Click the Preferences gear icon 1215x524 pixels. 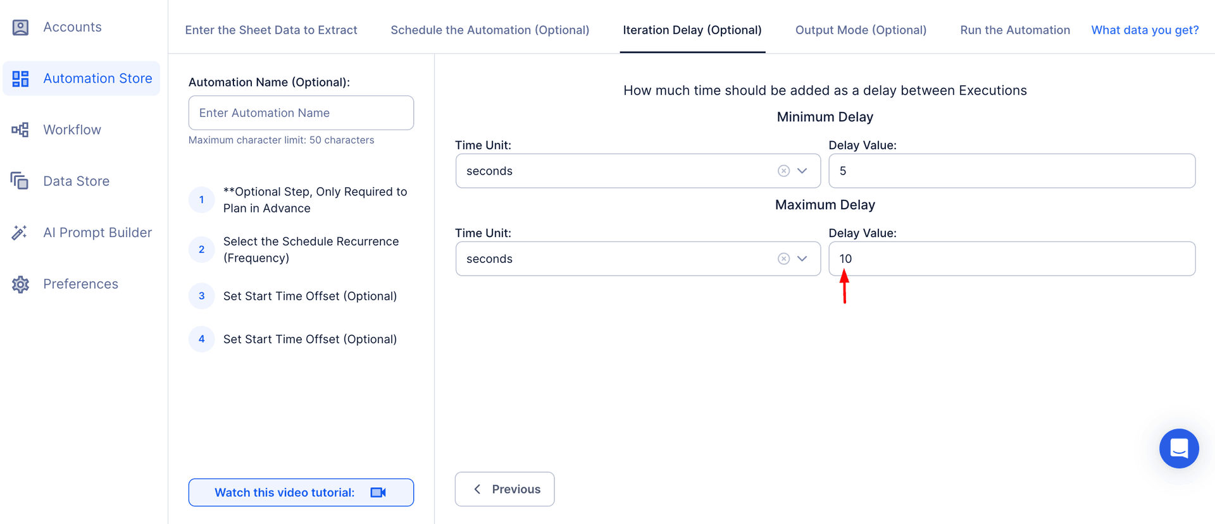tap(20, 284)
